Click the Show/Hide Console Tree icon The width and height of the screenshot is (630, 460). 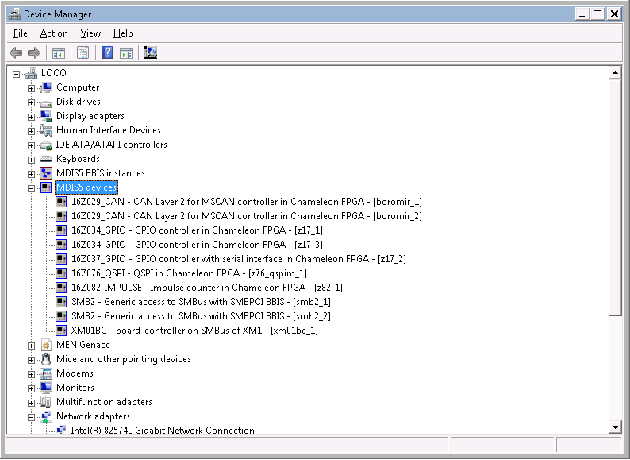[x=58, y=53]
